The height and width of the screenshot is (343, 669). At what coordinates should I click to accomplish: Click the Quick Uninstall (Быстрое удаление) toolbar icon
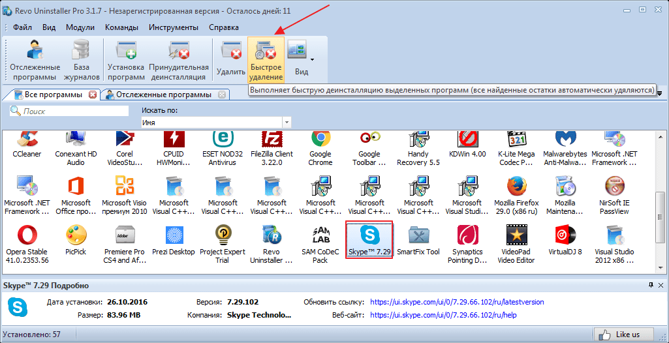click(266, 57)
